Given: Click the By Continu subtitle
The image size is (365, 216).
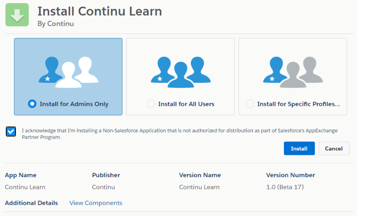Looking at the screenshot, I should pos(55,24).
